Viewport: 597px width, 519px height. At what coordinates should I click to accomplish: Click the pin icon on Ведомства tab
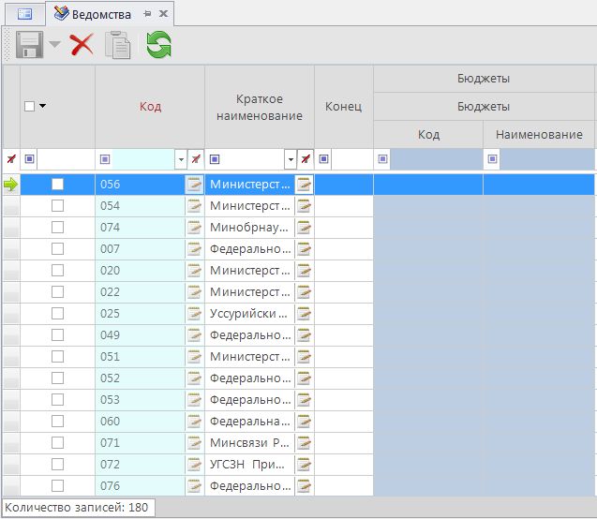coord(147,14)
